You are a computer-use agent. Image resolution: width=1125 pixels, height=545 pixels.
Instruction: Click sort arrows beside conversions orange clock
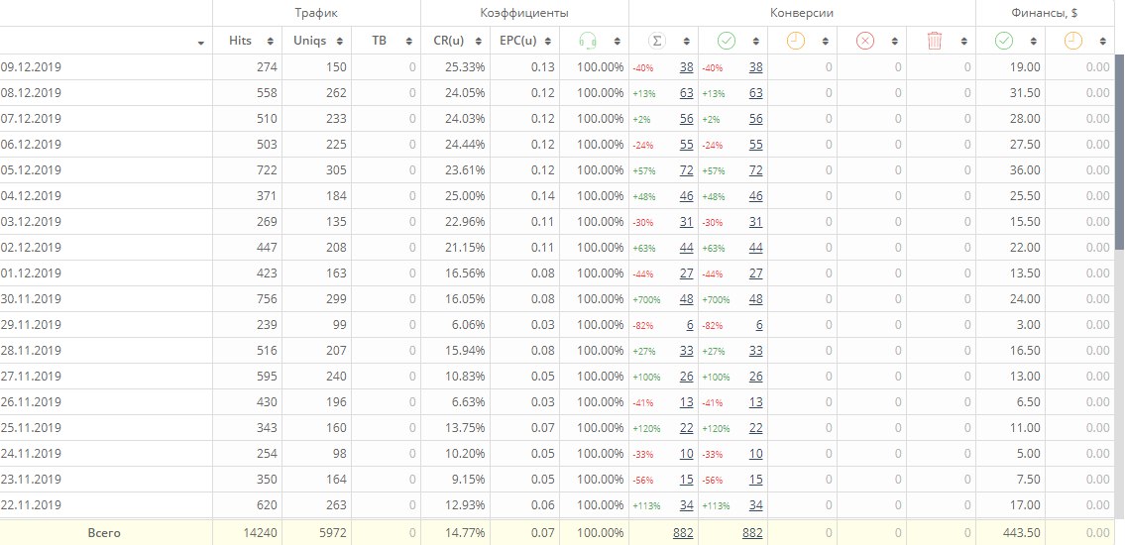(826, 42)
